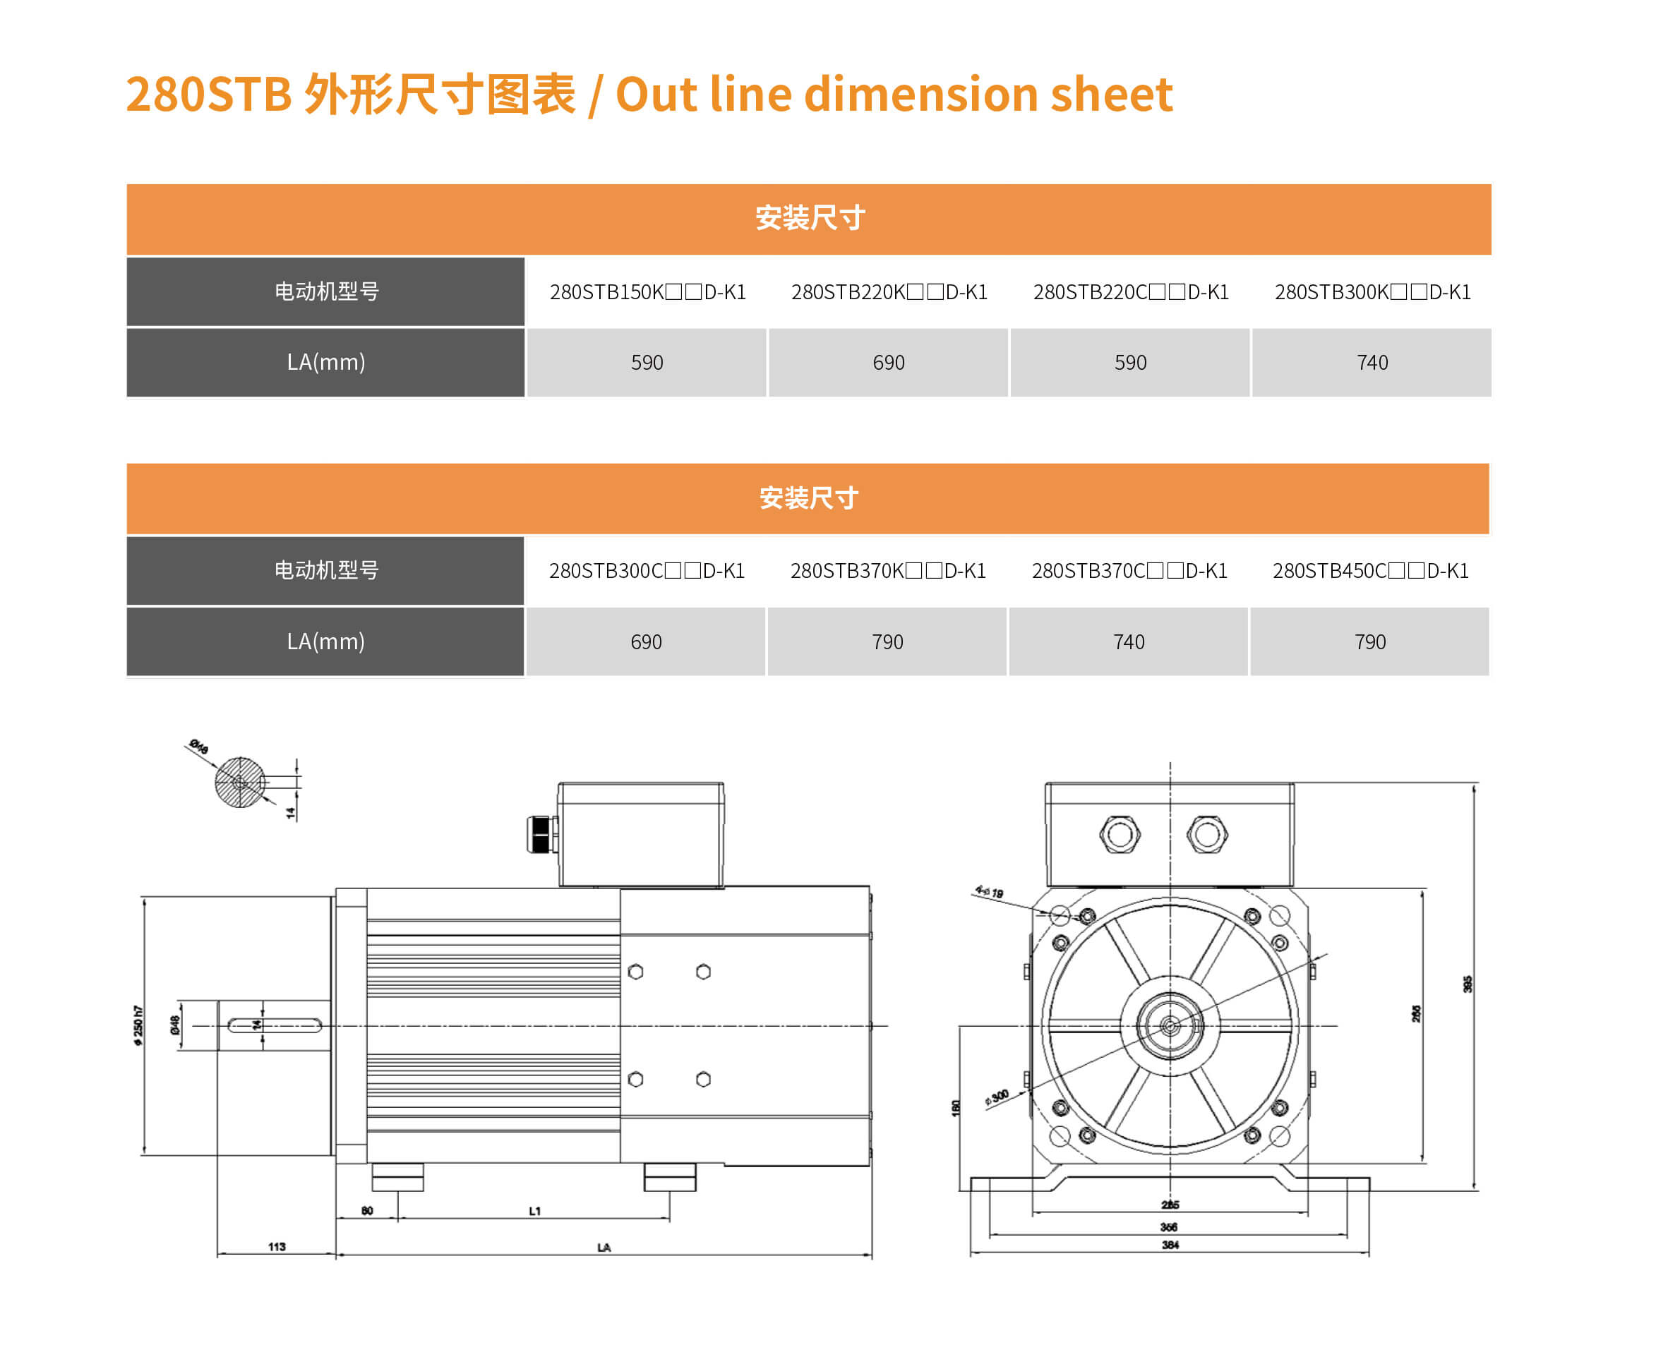1668x1357 pixels.
Task: Click the 安装尺寸 header above 280STB150K row
Action: tap(808, 219)
